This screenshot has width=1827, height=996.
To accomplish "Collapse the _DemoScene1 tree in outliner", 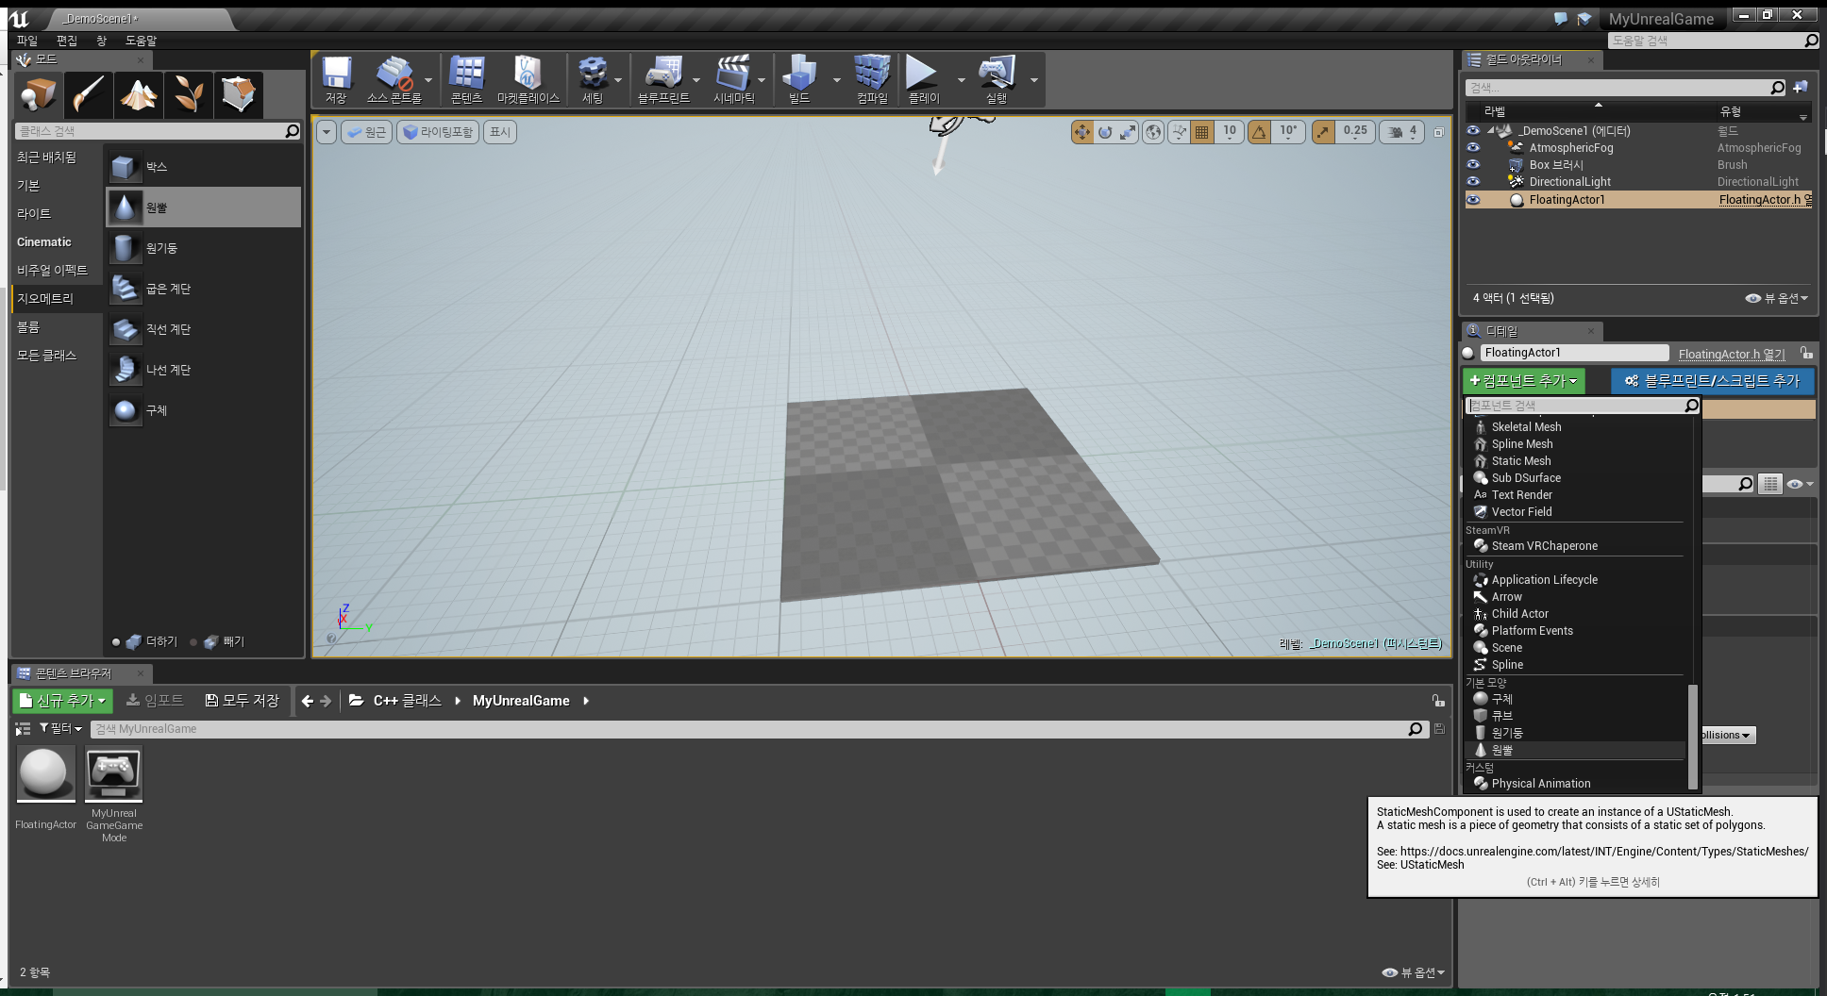I will click(x=1491, y=131).
